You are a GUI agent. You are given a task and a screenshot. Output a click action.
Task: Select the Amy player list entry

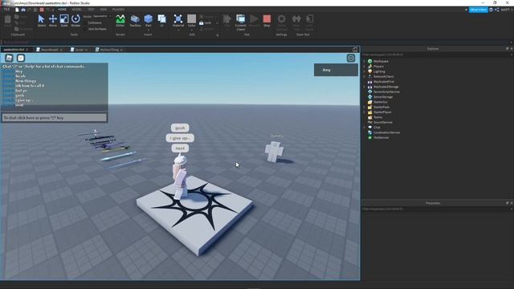(336, 70)
